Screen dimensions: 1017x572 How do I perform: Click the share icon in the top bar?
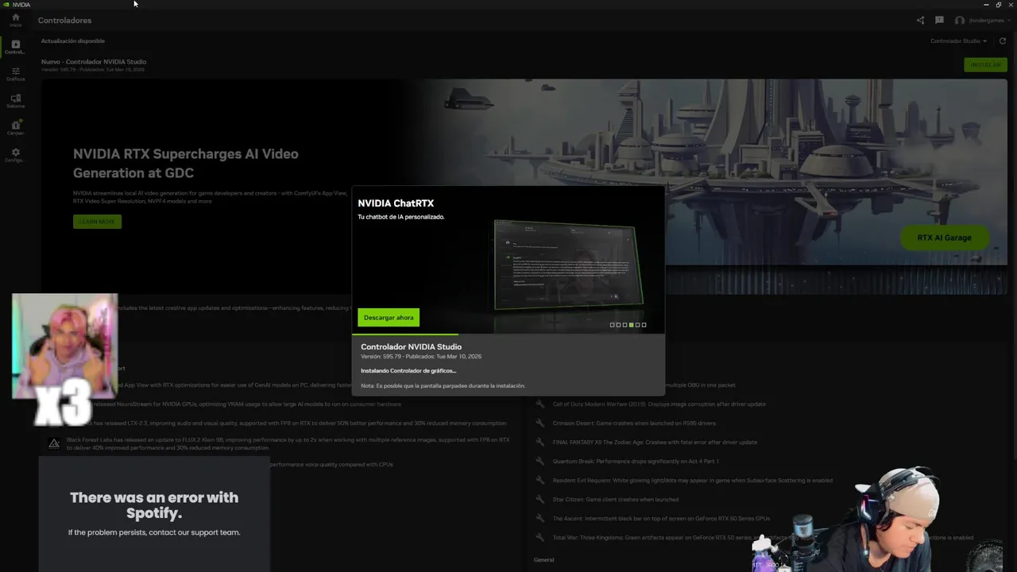pos(920,21)
